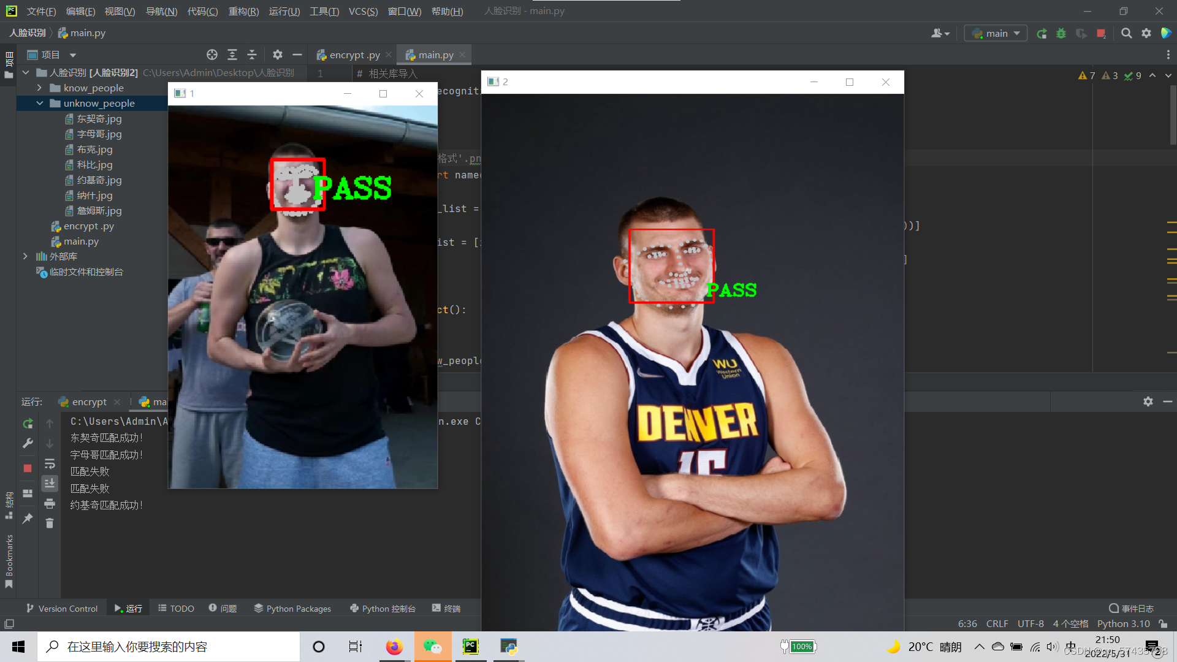Open the Python 控制台 tool window
The image size is (1177, 662).
point(383,609)
